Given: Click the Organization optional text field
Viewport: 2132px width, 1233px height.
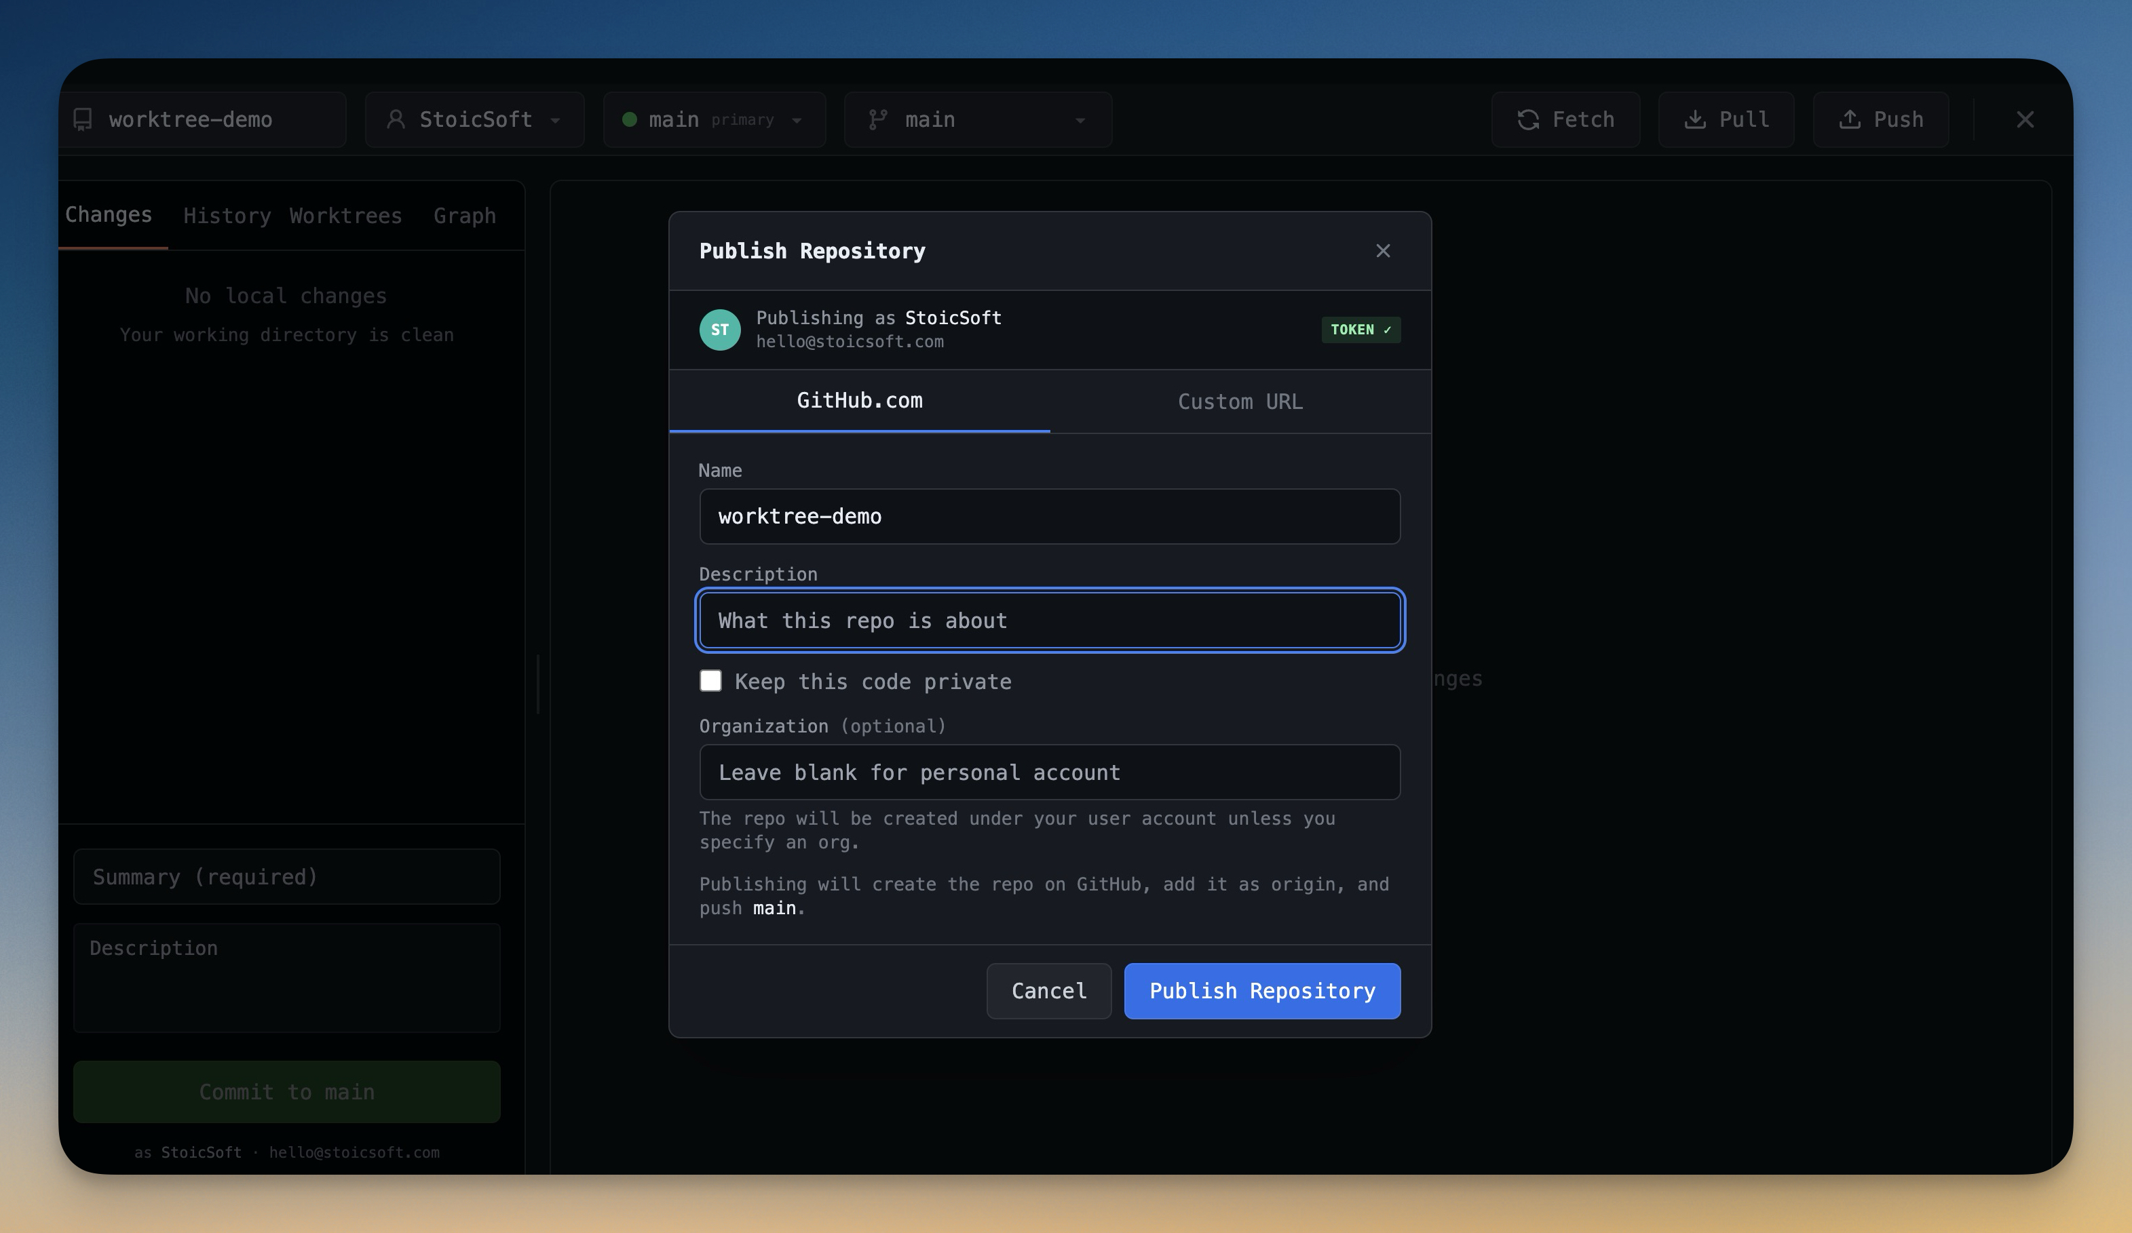Looking at the screenshot, I should [1049, 772].
